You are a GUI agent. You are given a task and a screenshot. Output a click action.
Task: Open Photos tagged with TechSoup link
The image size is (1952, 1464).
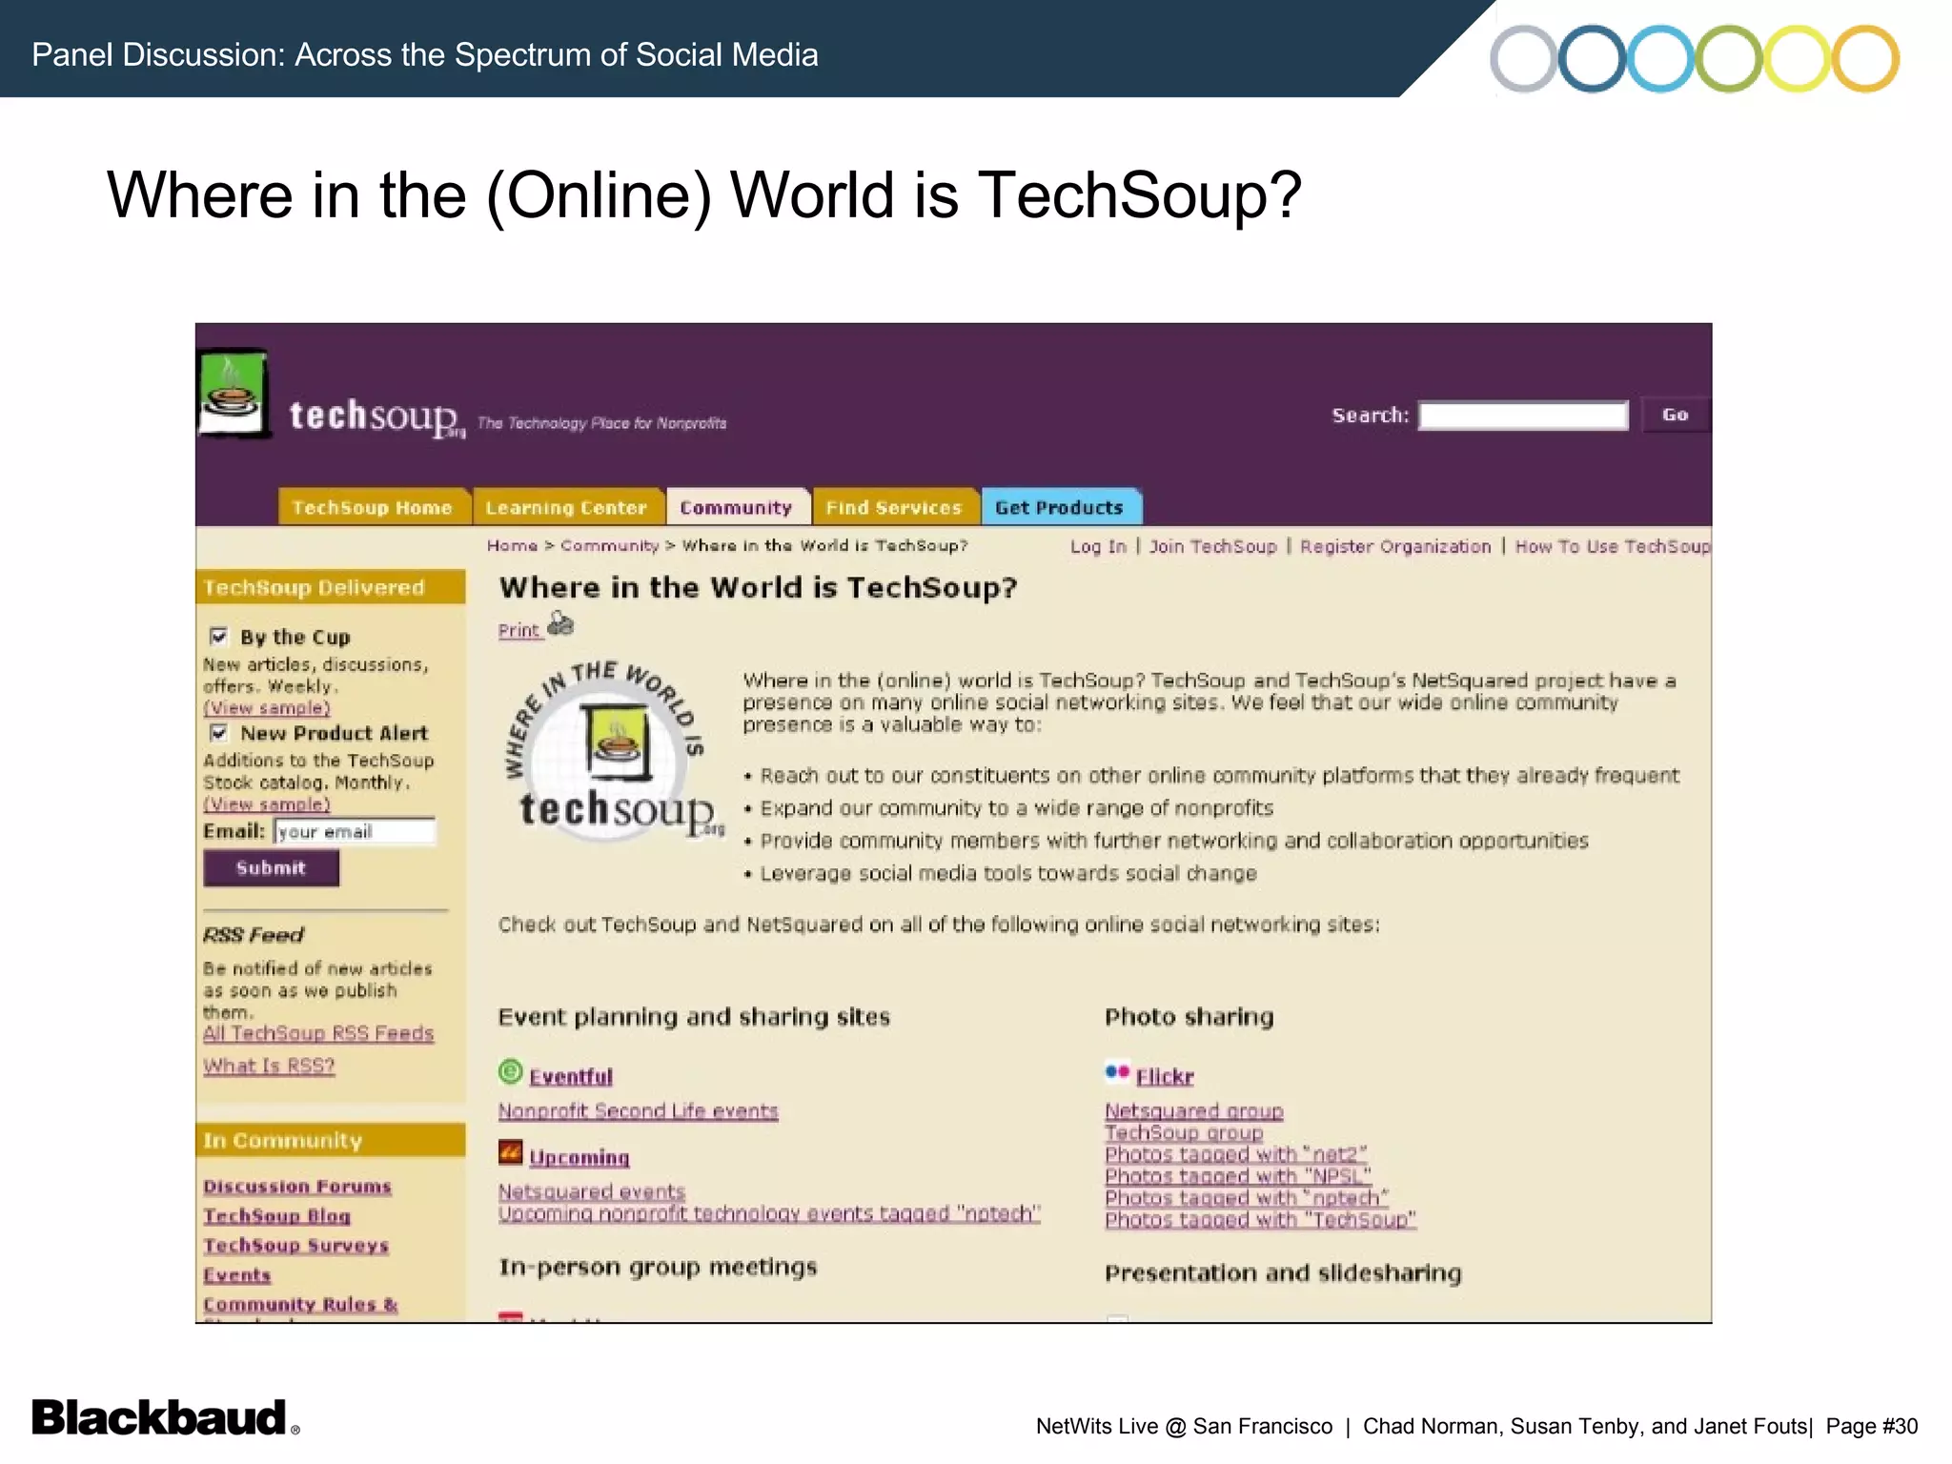[x=1261, y=1220]
